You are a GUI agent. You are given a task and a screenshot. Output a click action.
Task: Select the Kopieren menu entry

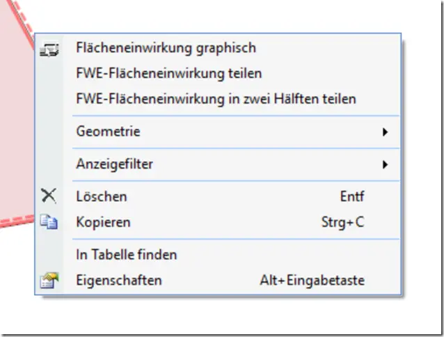click(x=217, y=222)
